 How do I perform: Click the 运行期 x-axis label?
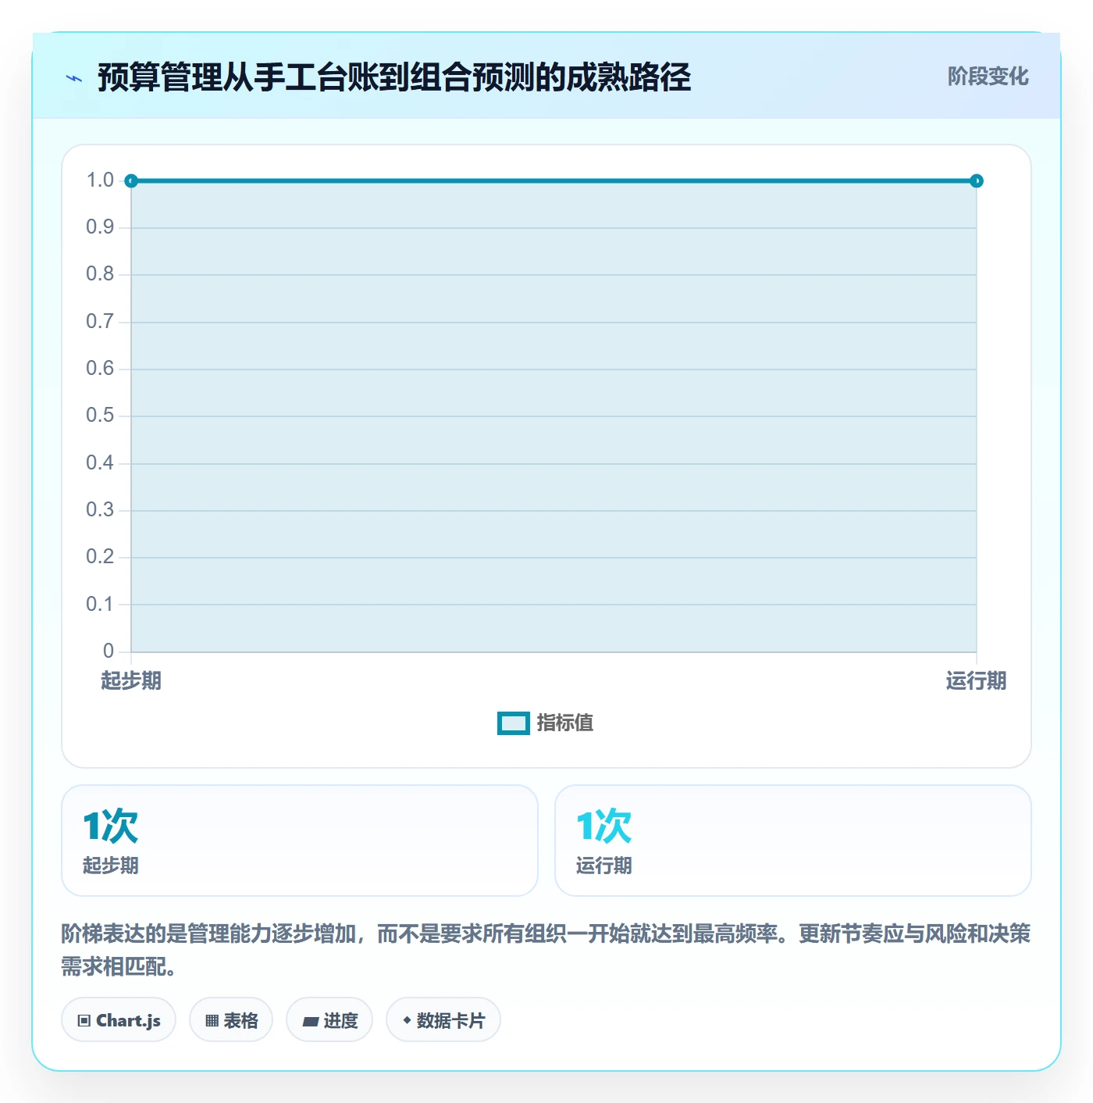coord(976,681)
